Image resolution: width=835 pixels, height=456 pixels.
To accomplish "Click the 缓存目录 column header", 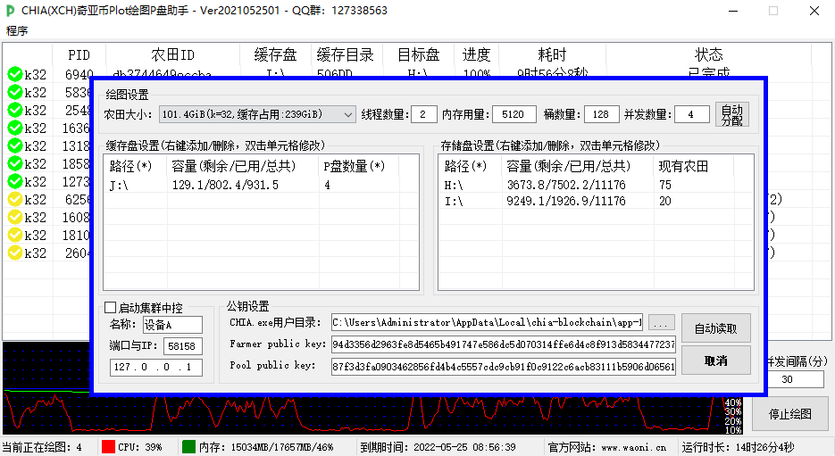I will pyautogui.click(x=347, y=54).
